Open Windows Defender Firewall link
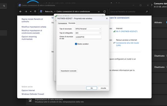167x106 pixels. tap(33, 94)
